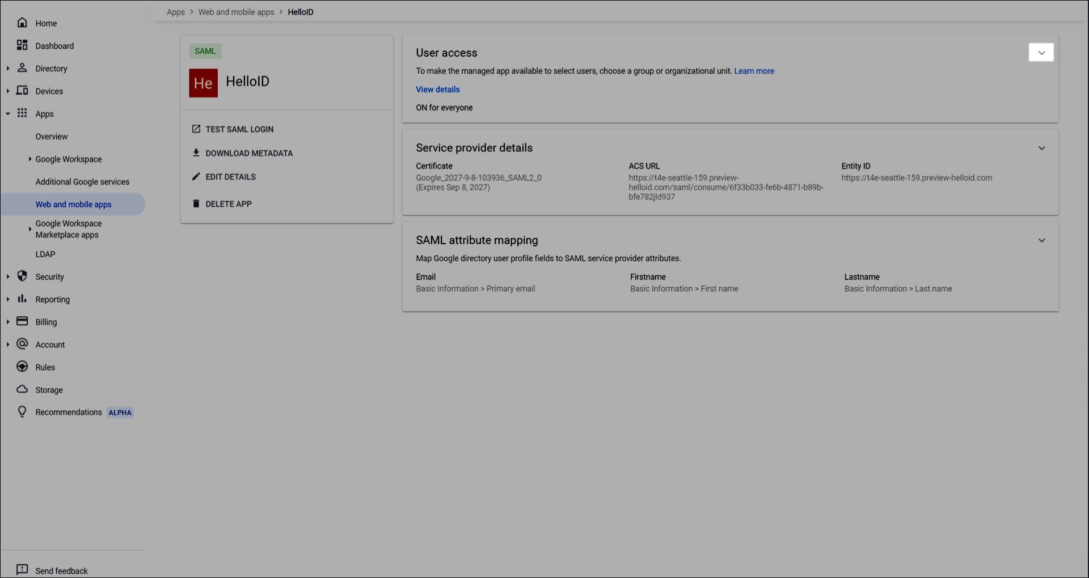Click the "First name" mapping text
The height and width of the screenshot is (578, 1089).
point(720,288)
